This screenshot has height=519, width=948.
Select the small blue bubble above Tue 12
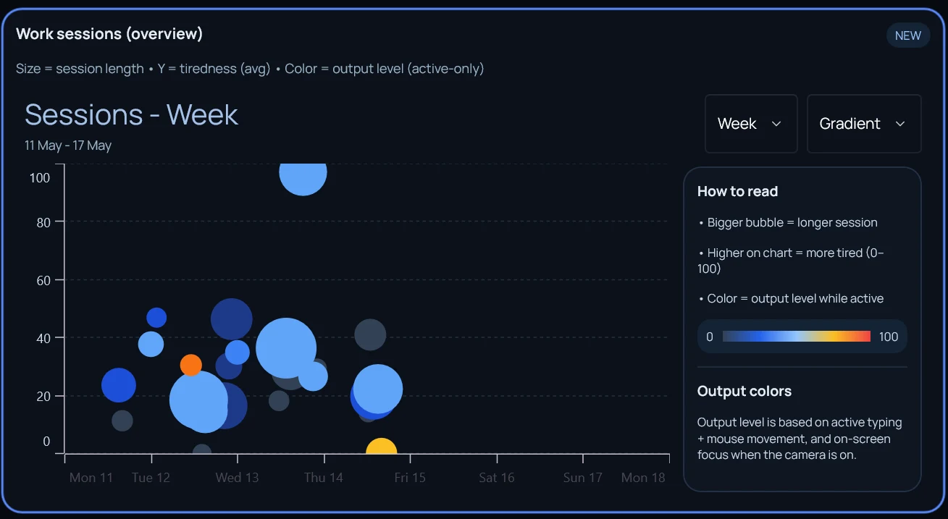click(x=156, y=318)
